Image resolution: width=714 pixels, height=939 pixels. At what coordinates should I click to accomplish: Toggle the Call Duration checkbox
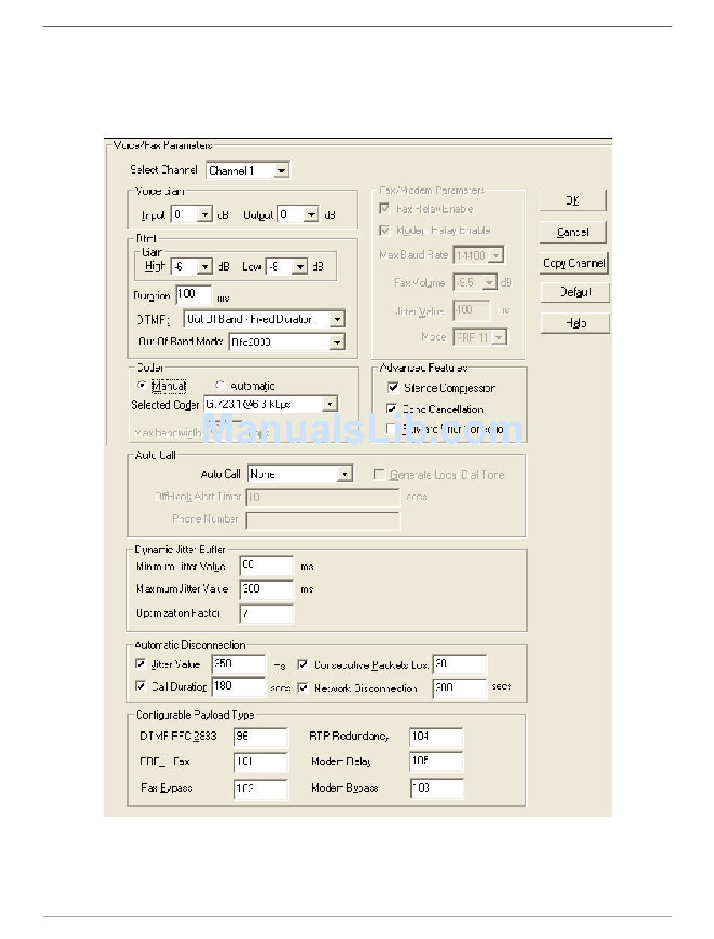point(140,686)
